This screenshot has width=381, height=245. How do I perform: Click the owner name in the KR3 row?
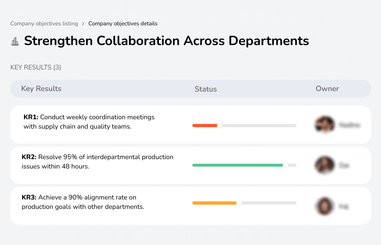344,206
